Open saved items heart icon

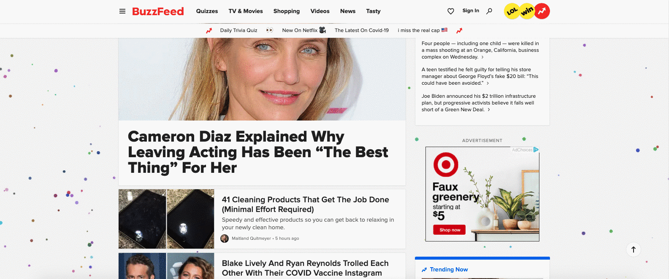click(451, 11)
